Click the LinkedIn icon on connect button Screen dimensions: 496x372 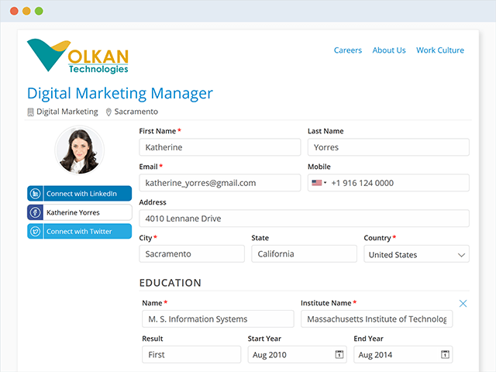35,193
